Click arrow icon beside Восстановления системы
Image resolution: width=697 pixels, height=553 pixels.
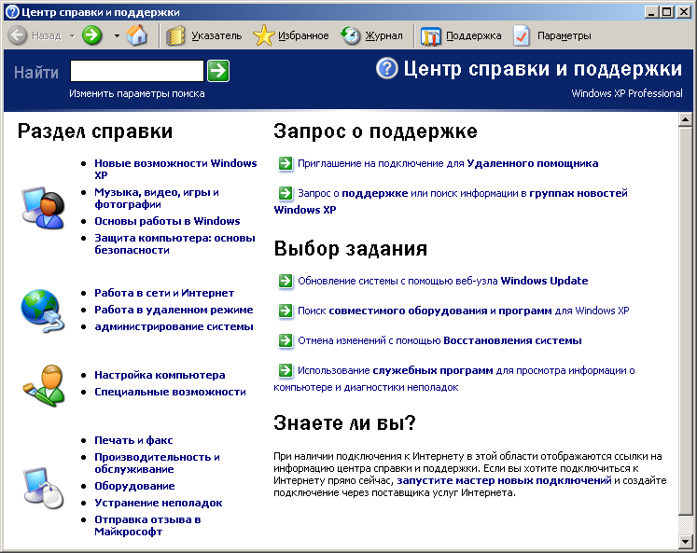pyautogui.click(x=286, y=340)
